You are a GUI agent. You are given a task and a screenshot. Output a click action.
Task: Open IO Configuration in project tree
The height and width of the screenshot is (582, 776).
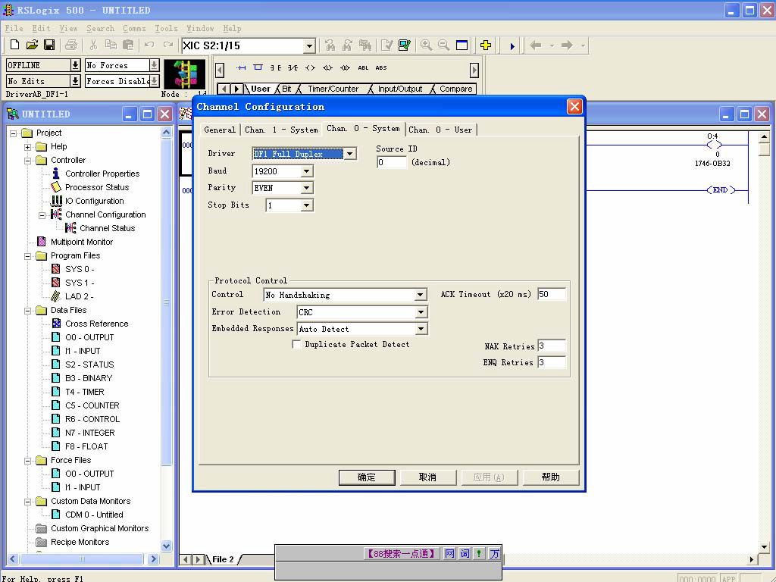click(x=95, y=201)
